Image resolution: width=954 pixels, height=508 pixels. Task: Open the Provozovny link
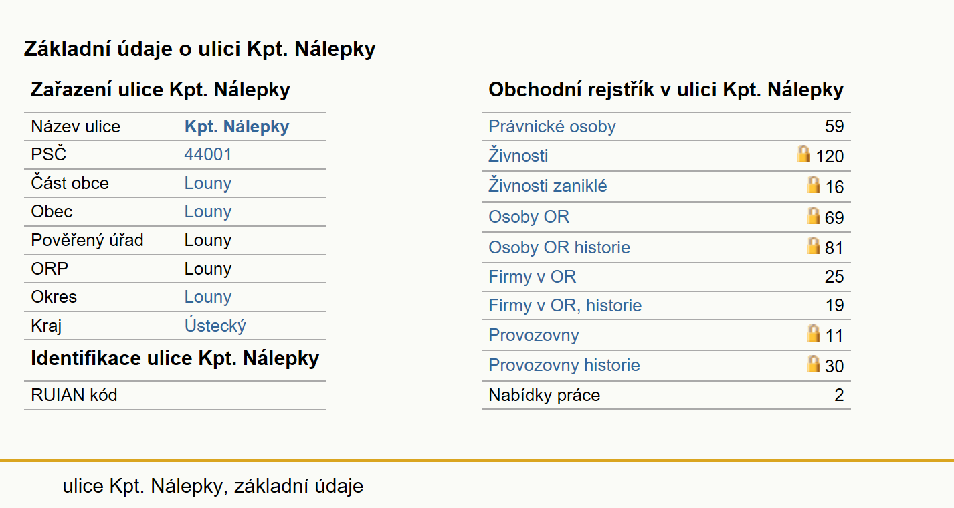click(x=534, y=335)
